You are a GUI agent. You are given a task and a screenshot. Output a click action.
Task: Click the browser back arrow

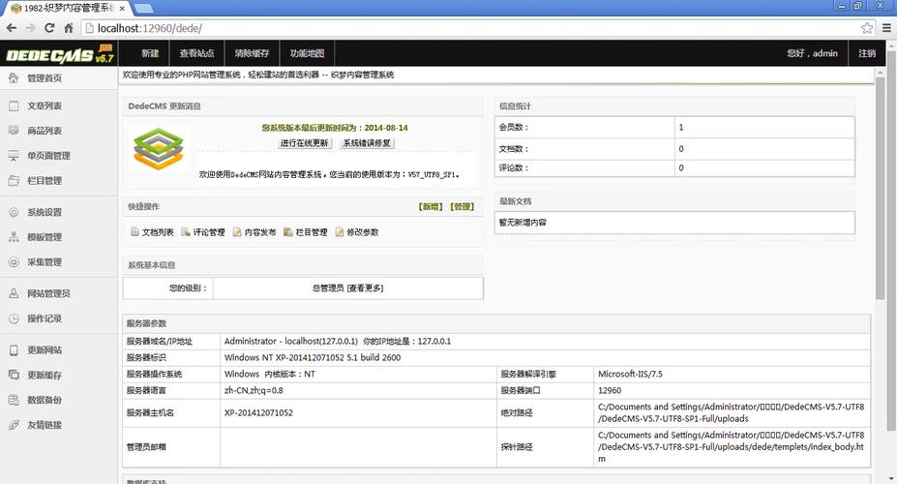tap(12, 28)
